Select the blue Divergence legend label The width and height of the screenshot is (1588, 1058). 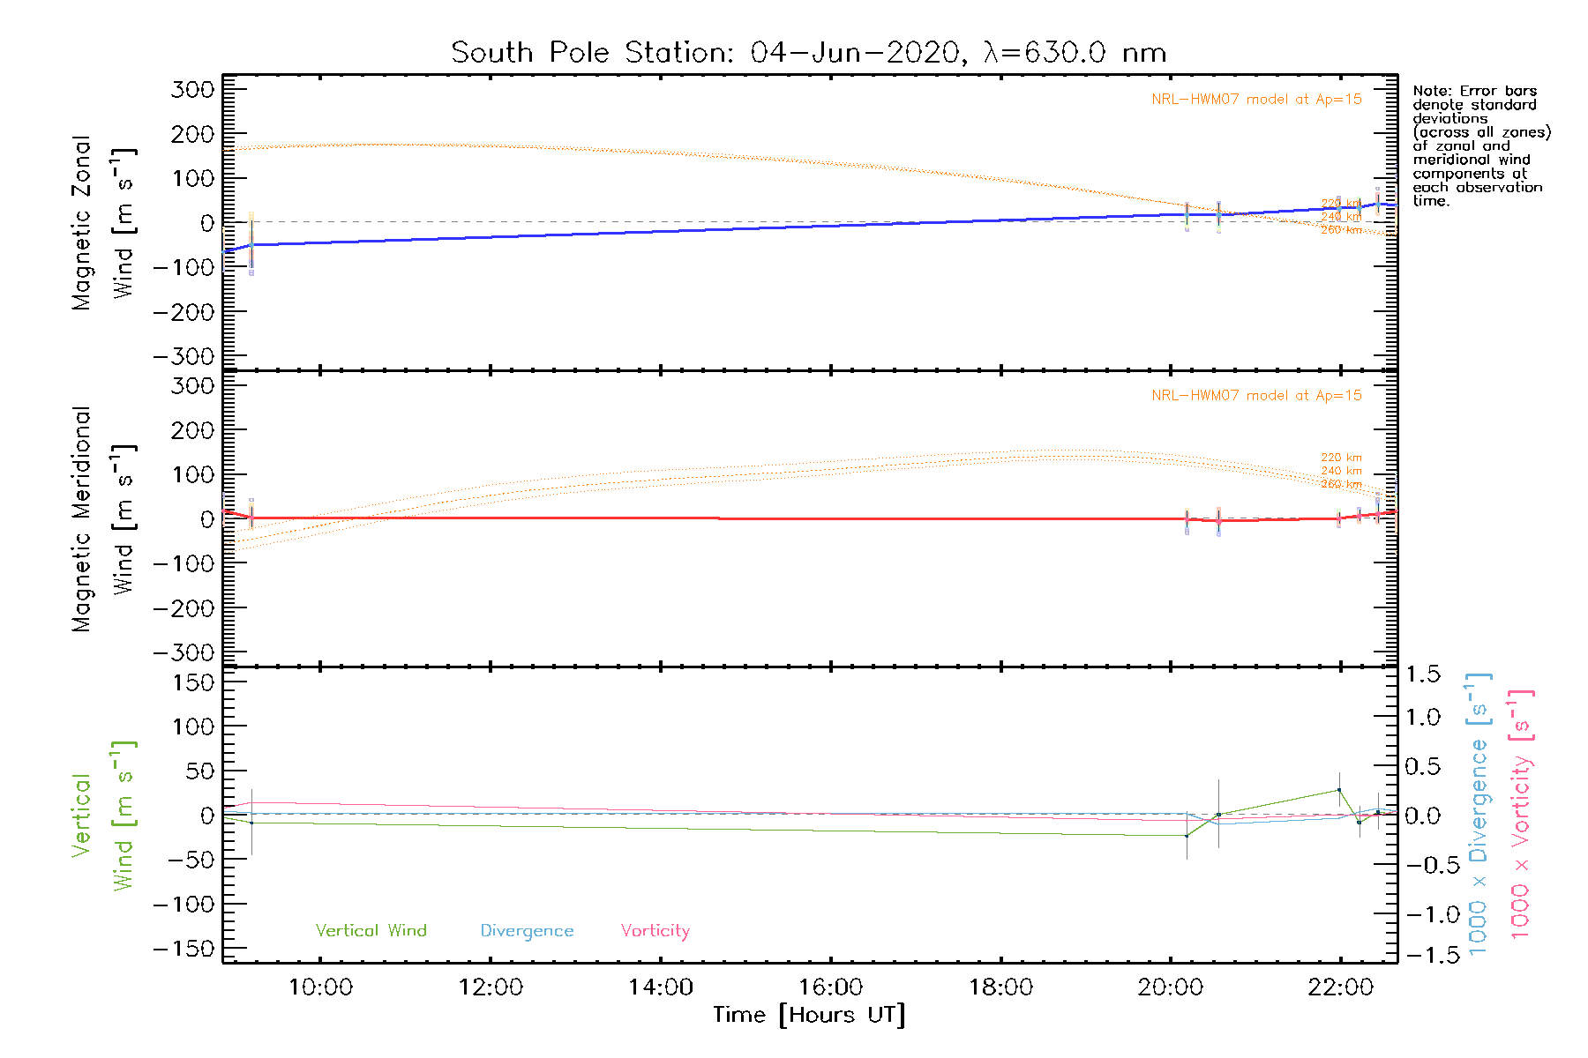tap(527, 931)
